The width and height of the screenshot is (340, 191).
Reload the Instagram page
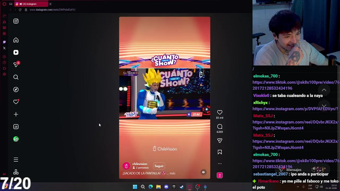(20, 10)
